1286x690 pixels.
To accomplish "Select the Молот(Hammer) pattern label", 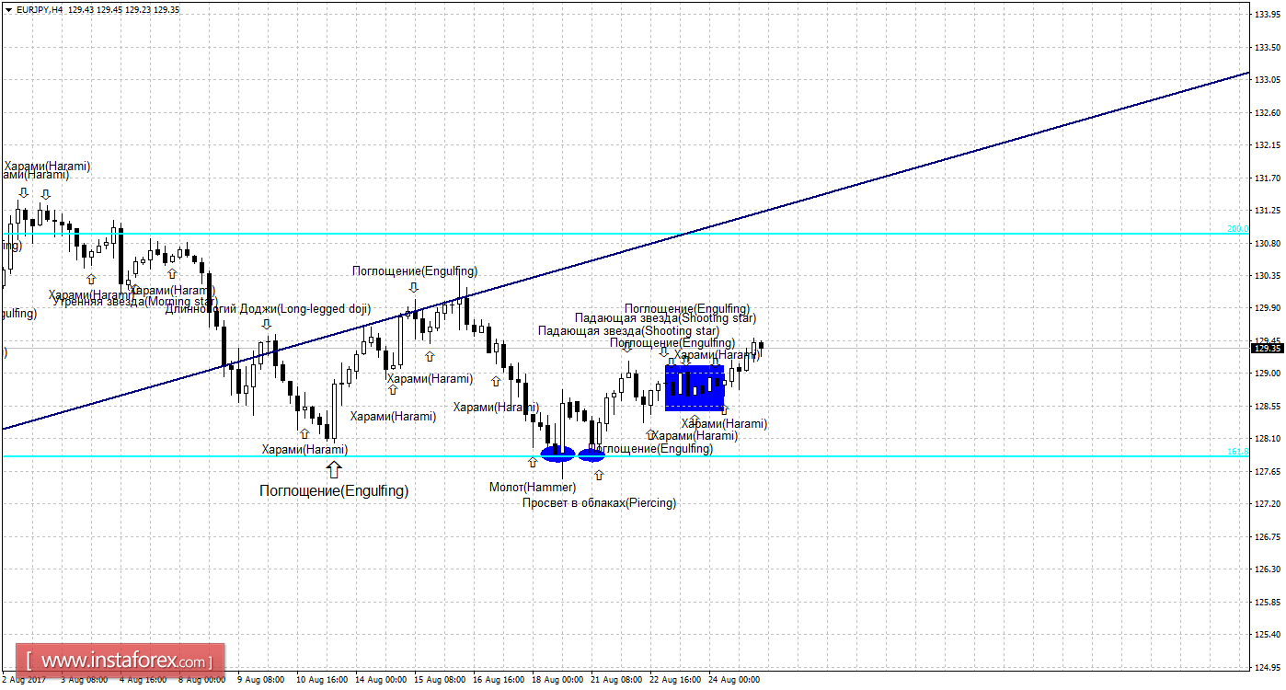I will pyautogui.click(x=532, y=487).
